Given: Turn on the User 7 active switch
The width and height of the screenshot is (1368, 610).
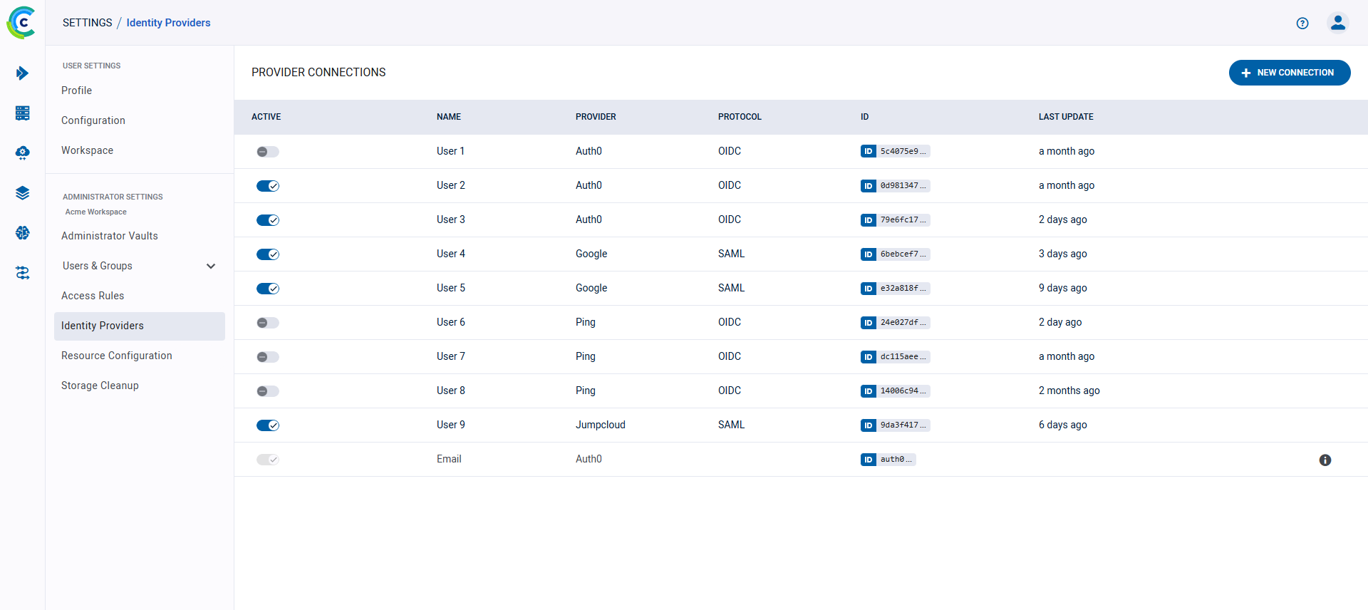Looking at the screenshot, I should click(x=268, y=357).
